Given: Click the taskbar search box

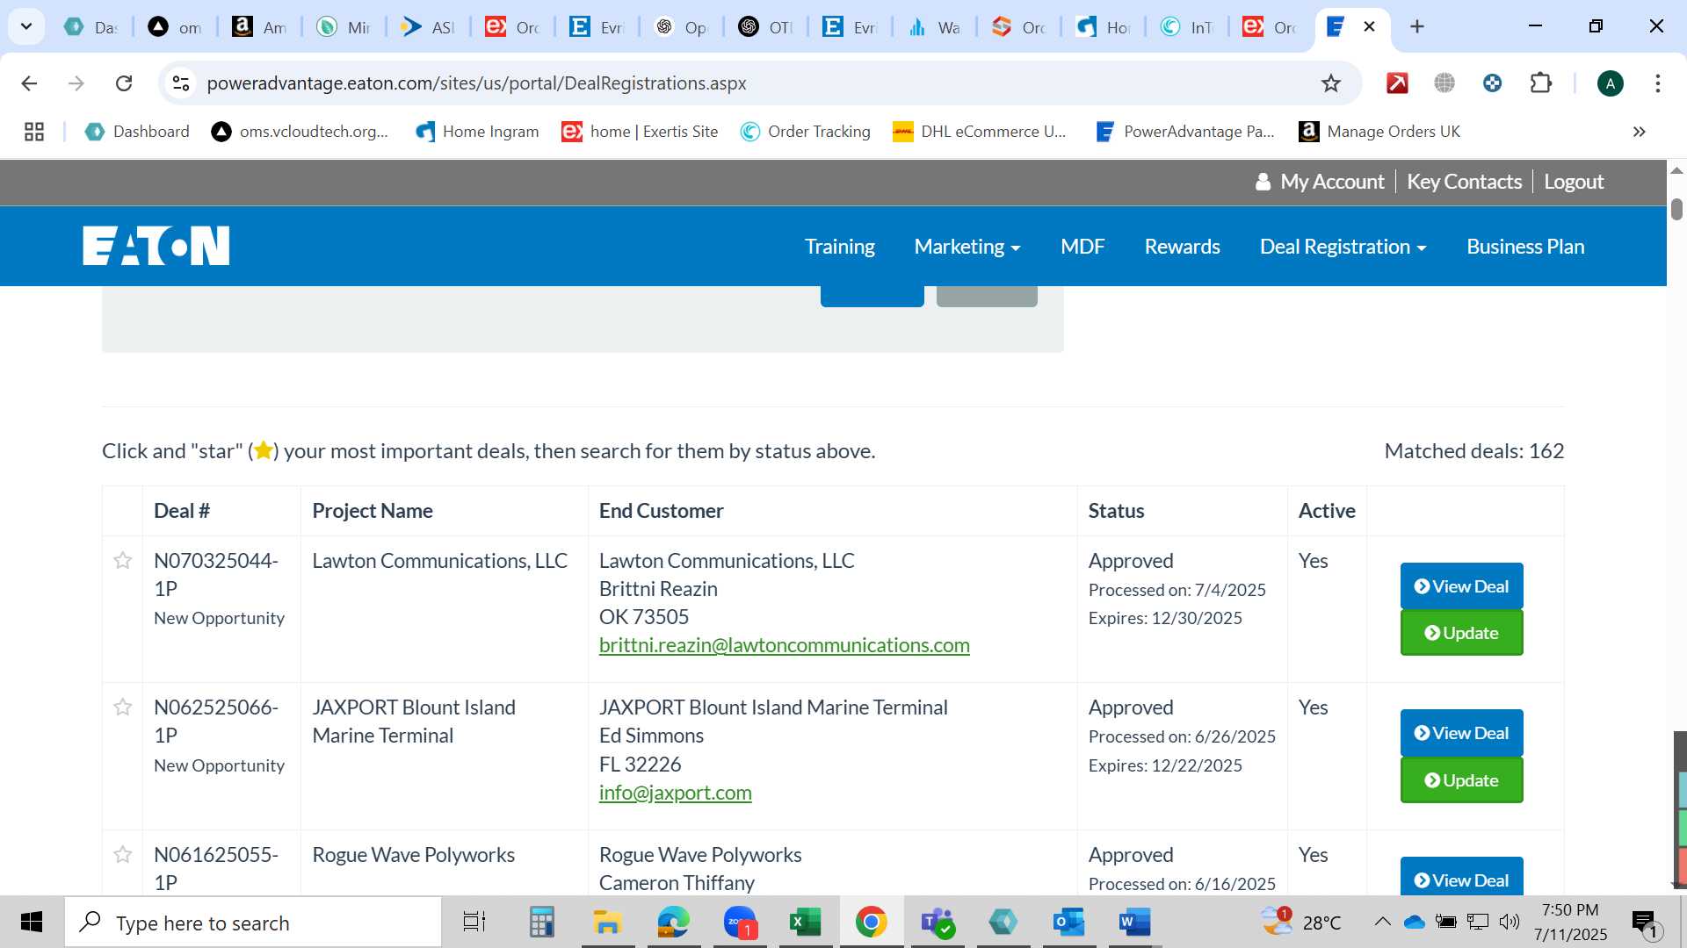Looking at the screenshot, I should point(253,923).
